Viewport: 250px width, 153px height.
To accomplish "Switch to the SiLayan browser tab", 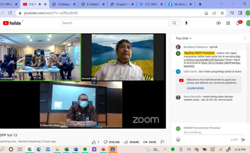I will 122,4.
